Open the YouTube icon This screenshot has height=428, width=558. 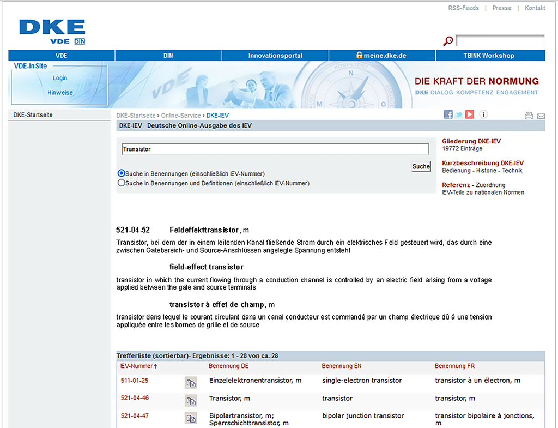pyautogui.click(x=470, y=114)
